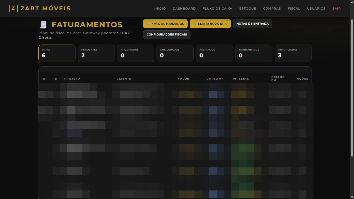Click the Gateway column header
Image resolution: width=354 pixels, height=199 pixels.
pos(215,79)
